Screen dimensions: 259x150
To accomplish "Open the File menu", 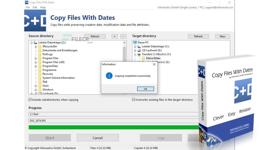I will 28,7.
